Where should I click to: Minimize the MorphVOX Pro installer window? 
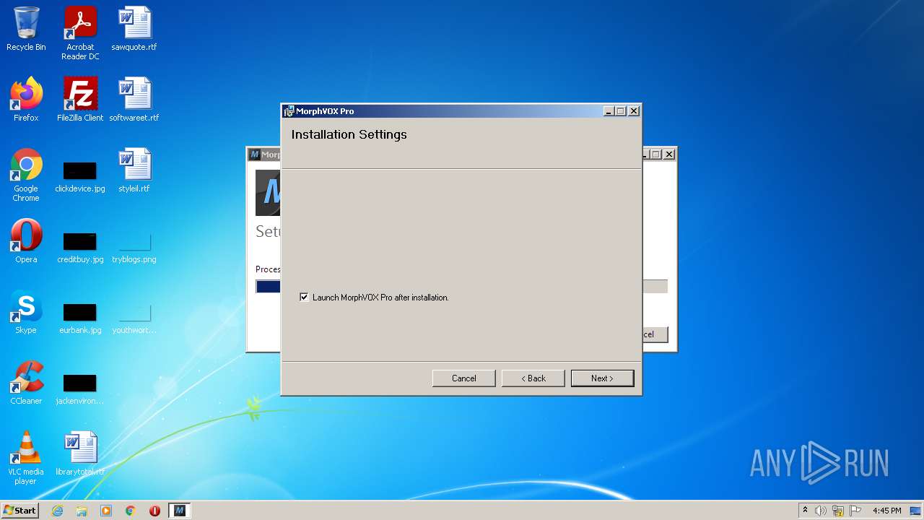(x=609, y=111)
